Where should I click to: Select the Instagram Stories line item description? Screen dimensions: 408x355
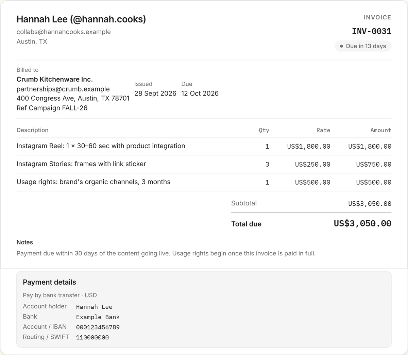[x=81, y=164]
